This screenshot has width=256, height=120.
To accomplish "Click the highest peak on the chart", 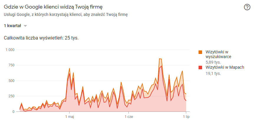I will point(160,59).
